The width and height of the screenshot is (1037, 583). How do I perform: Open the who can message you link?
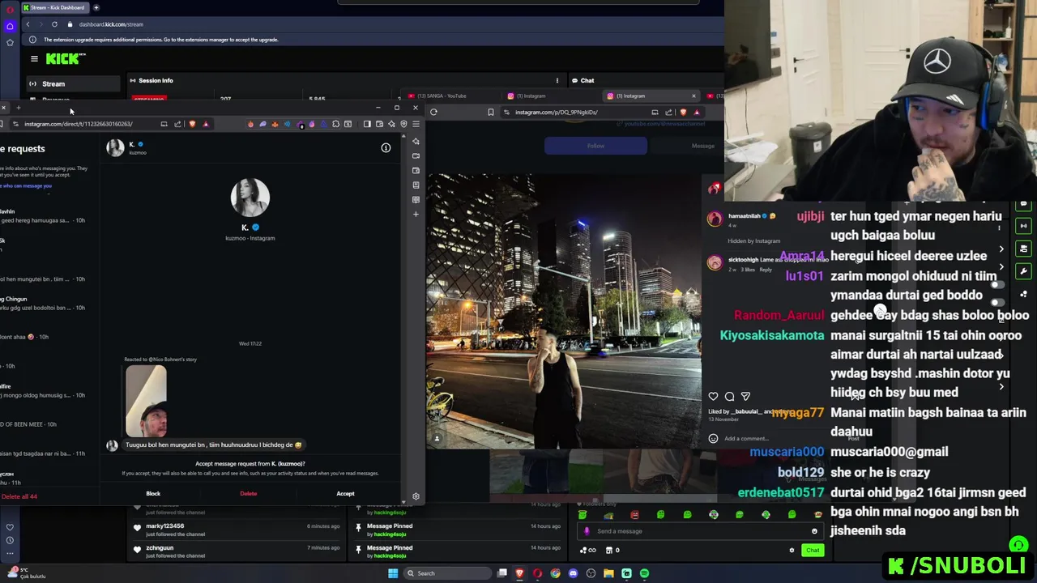[26, 185]
